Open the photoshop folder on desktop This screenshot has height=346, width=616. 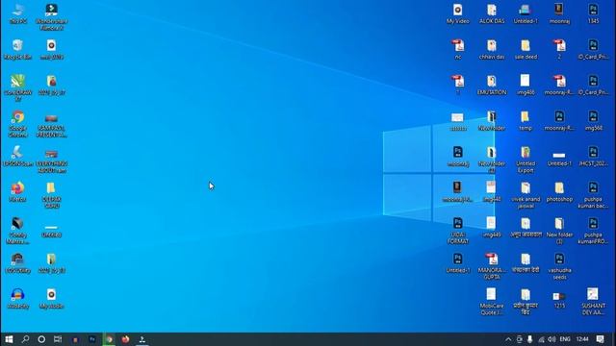point(559,192)
